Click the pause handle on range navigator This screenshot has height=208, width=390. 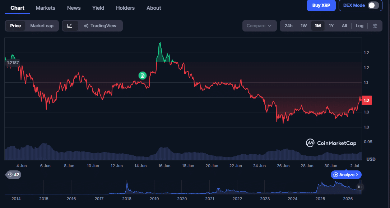pos(360,187)
